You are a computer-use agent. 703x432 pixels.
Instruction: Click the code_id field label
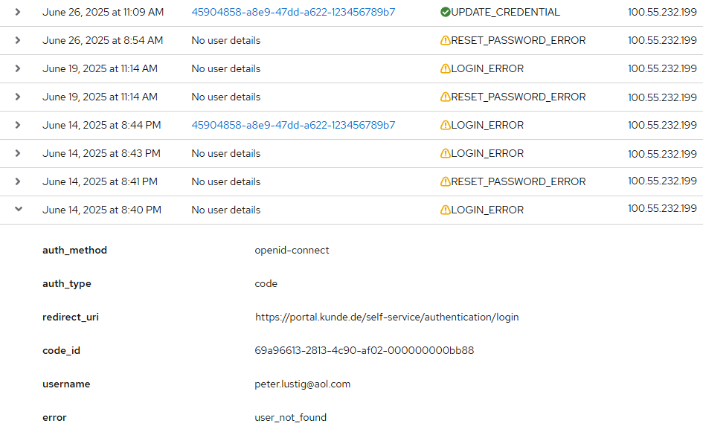click(62, 350)
